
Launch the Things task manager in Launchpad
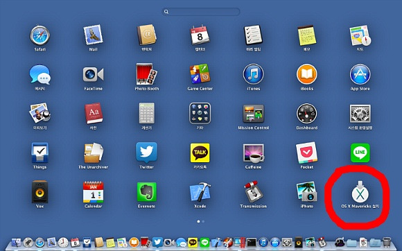click(40, 153)
